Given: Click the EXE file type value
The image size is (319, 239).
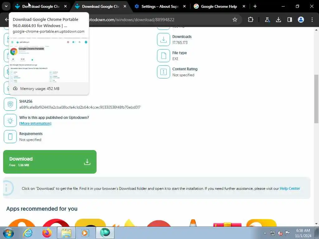Looking at the screenshot, I should pyautogui.click(x=175, y=59).
